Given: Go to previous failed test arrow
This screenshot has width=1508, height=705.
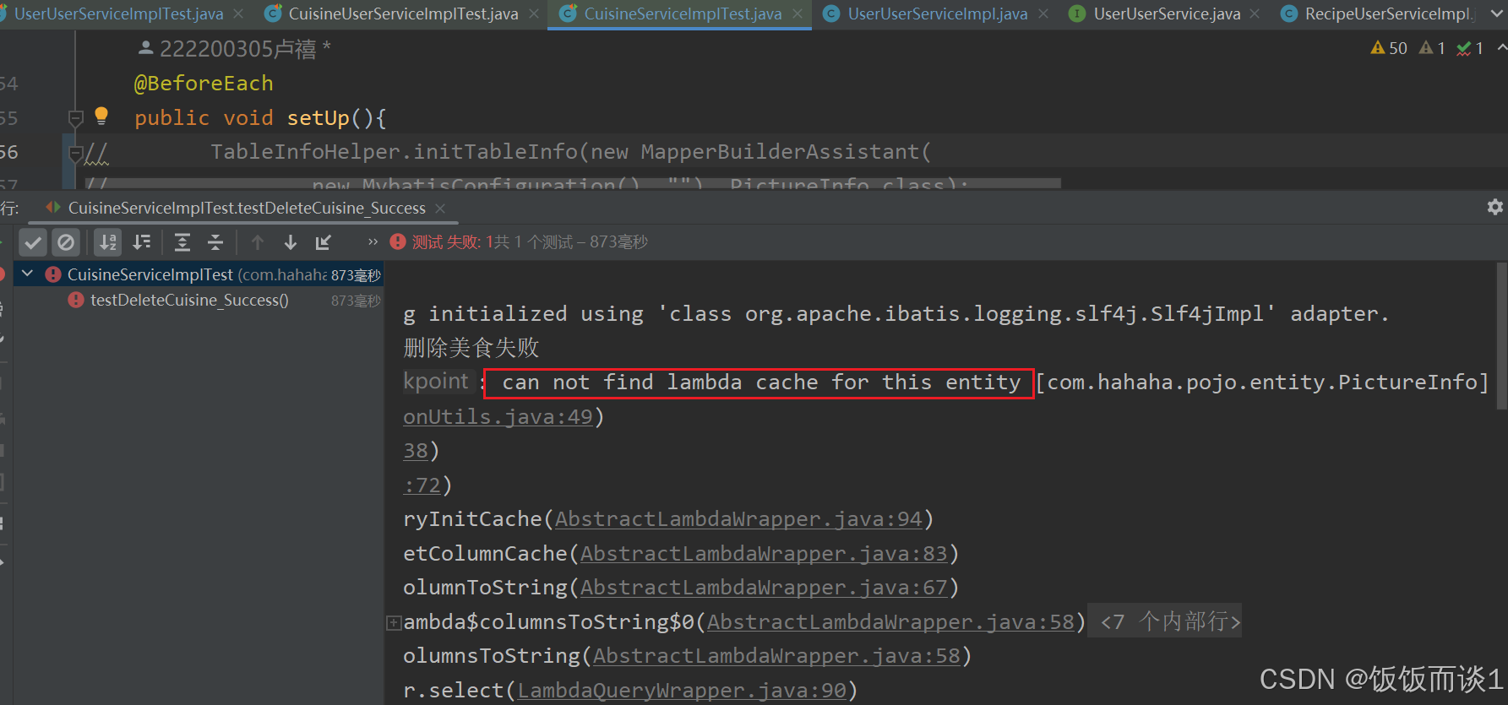Looking at the screenshot, I should tap(258, 243).
